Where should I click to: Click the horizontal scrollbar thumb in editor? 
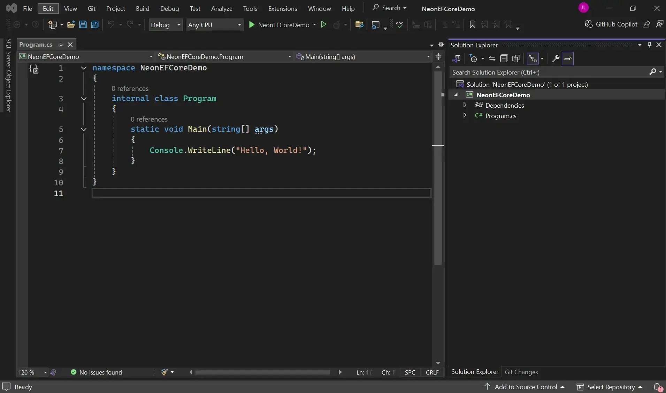point(262,372)
